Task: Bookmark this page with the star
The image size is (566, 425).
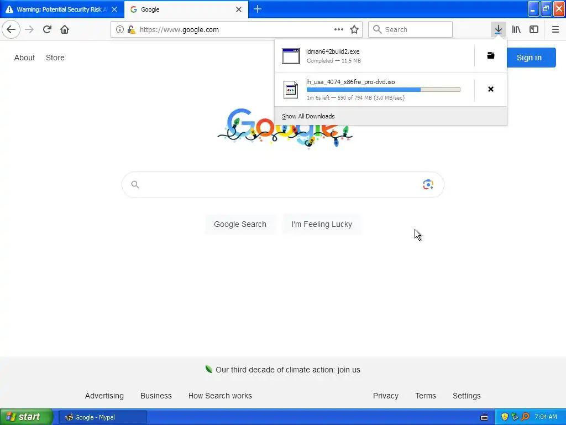Action: tap(354, 29)
